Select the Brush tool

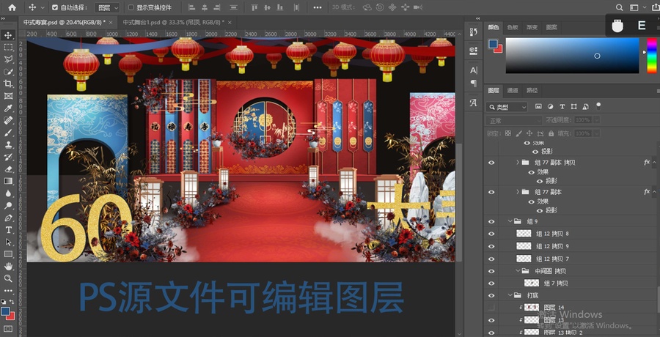[8, 133]
